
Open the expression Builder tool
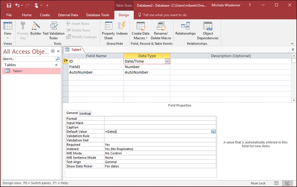(36, 29)
